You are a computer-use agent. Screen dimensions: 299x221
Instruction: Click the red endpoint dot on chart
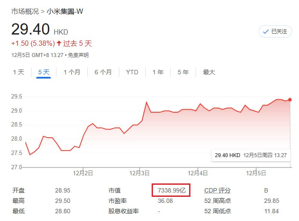click(x=290, y=100)
